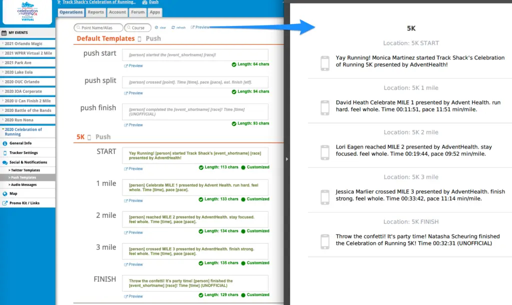Click the Customized badge icon on START row

point(243,167)
